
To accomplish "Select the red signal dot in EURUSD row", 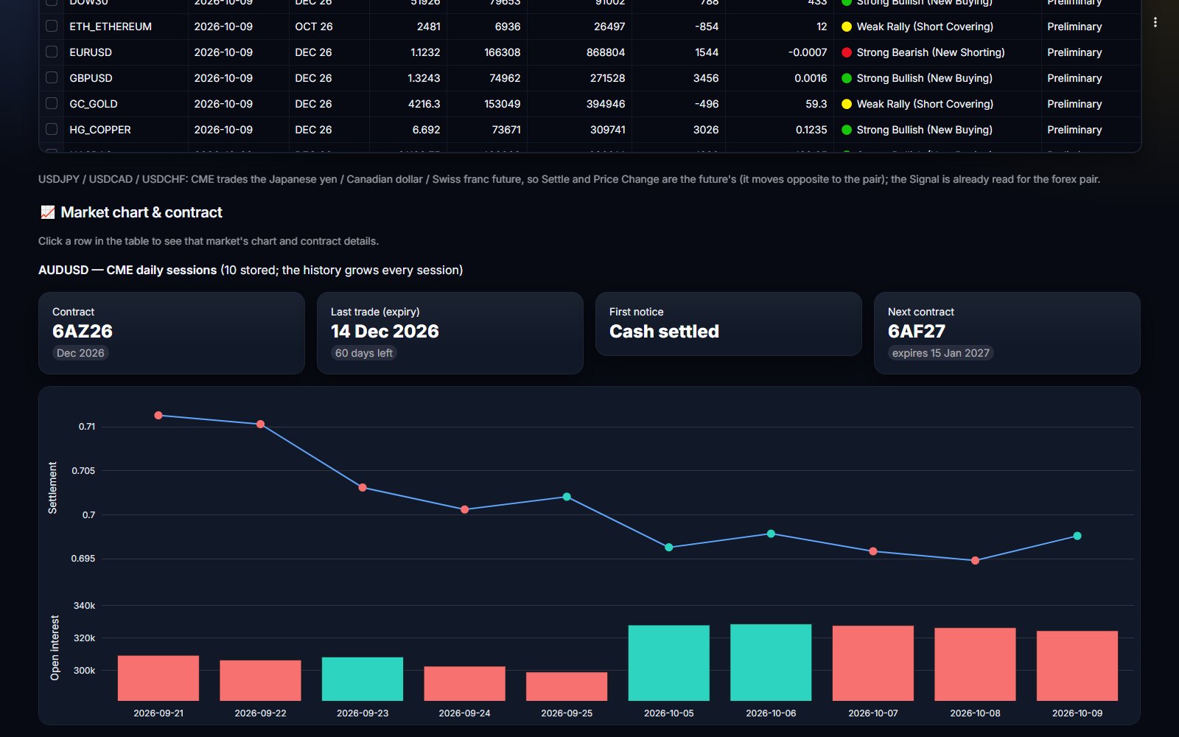I will (x=847, y=52).
